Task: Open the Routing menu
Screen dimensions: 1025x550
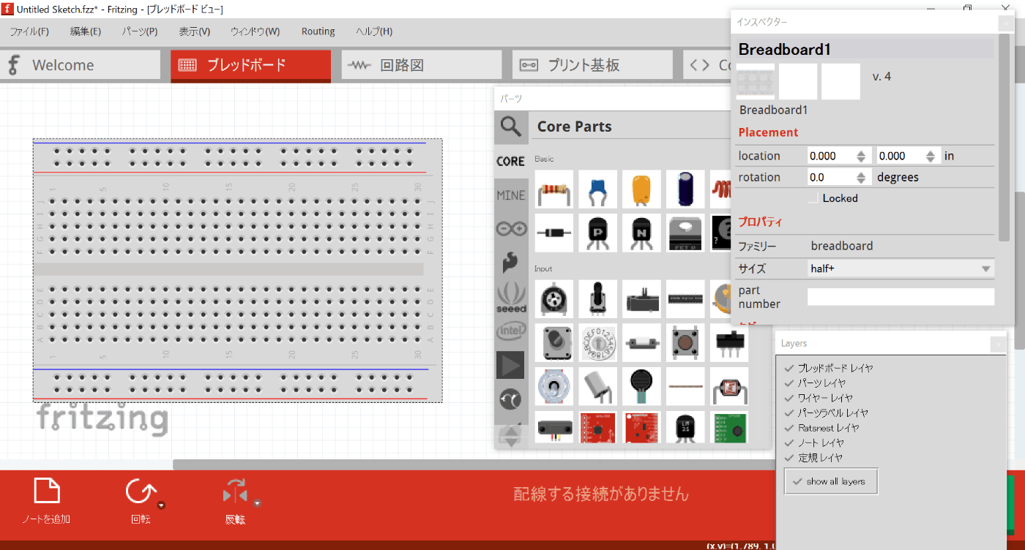Action: 318,31
